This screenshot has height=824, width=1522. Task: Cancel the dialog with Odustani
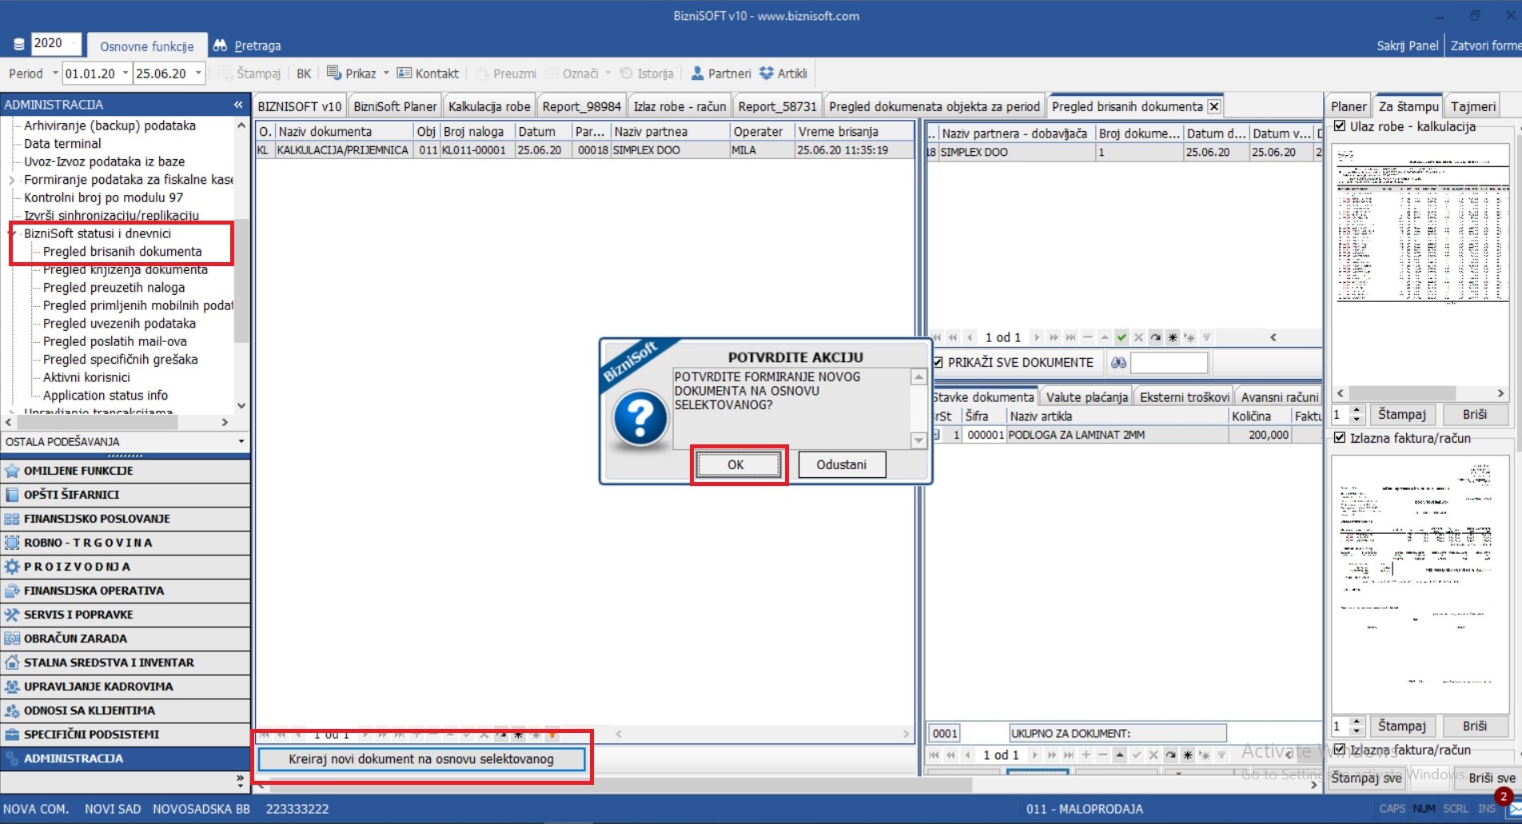coord(841,464)
